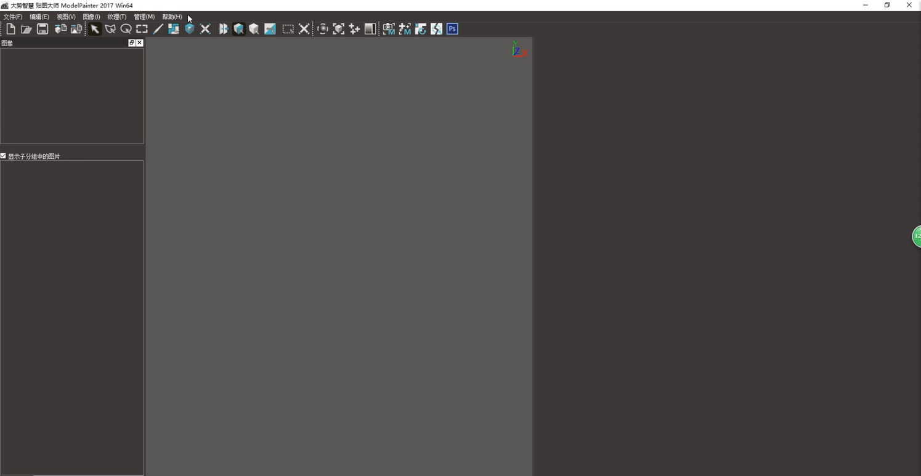
Task: Open the Photoshop export icon
Action: pyautogui.click(x=452, y=28)
